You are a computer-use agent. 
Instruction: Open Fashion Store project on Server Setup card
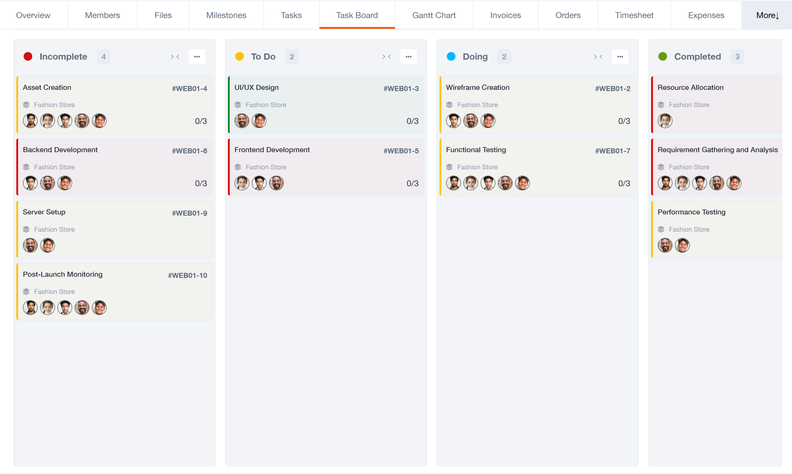pos(54,229)
